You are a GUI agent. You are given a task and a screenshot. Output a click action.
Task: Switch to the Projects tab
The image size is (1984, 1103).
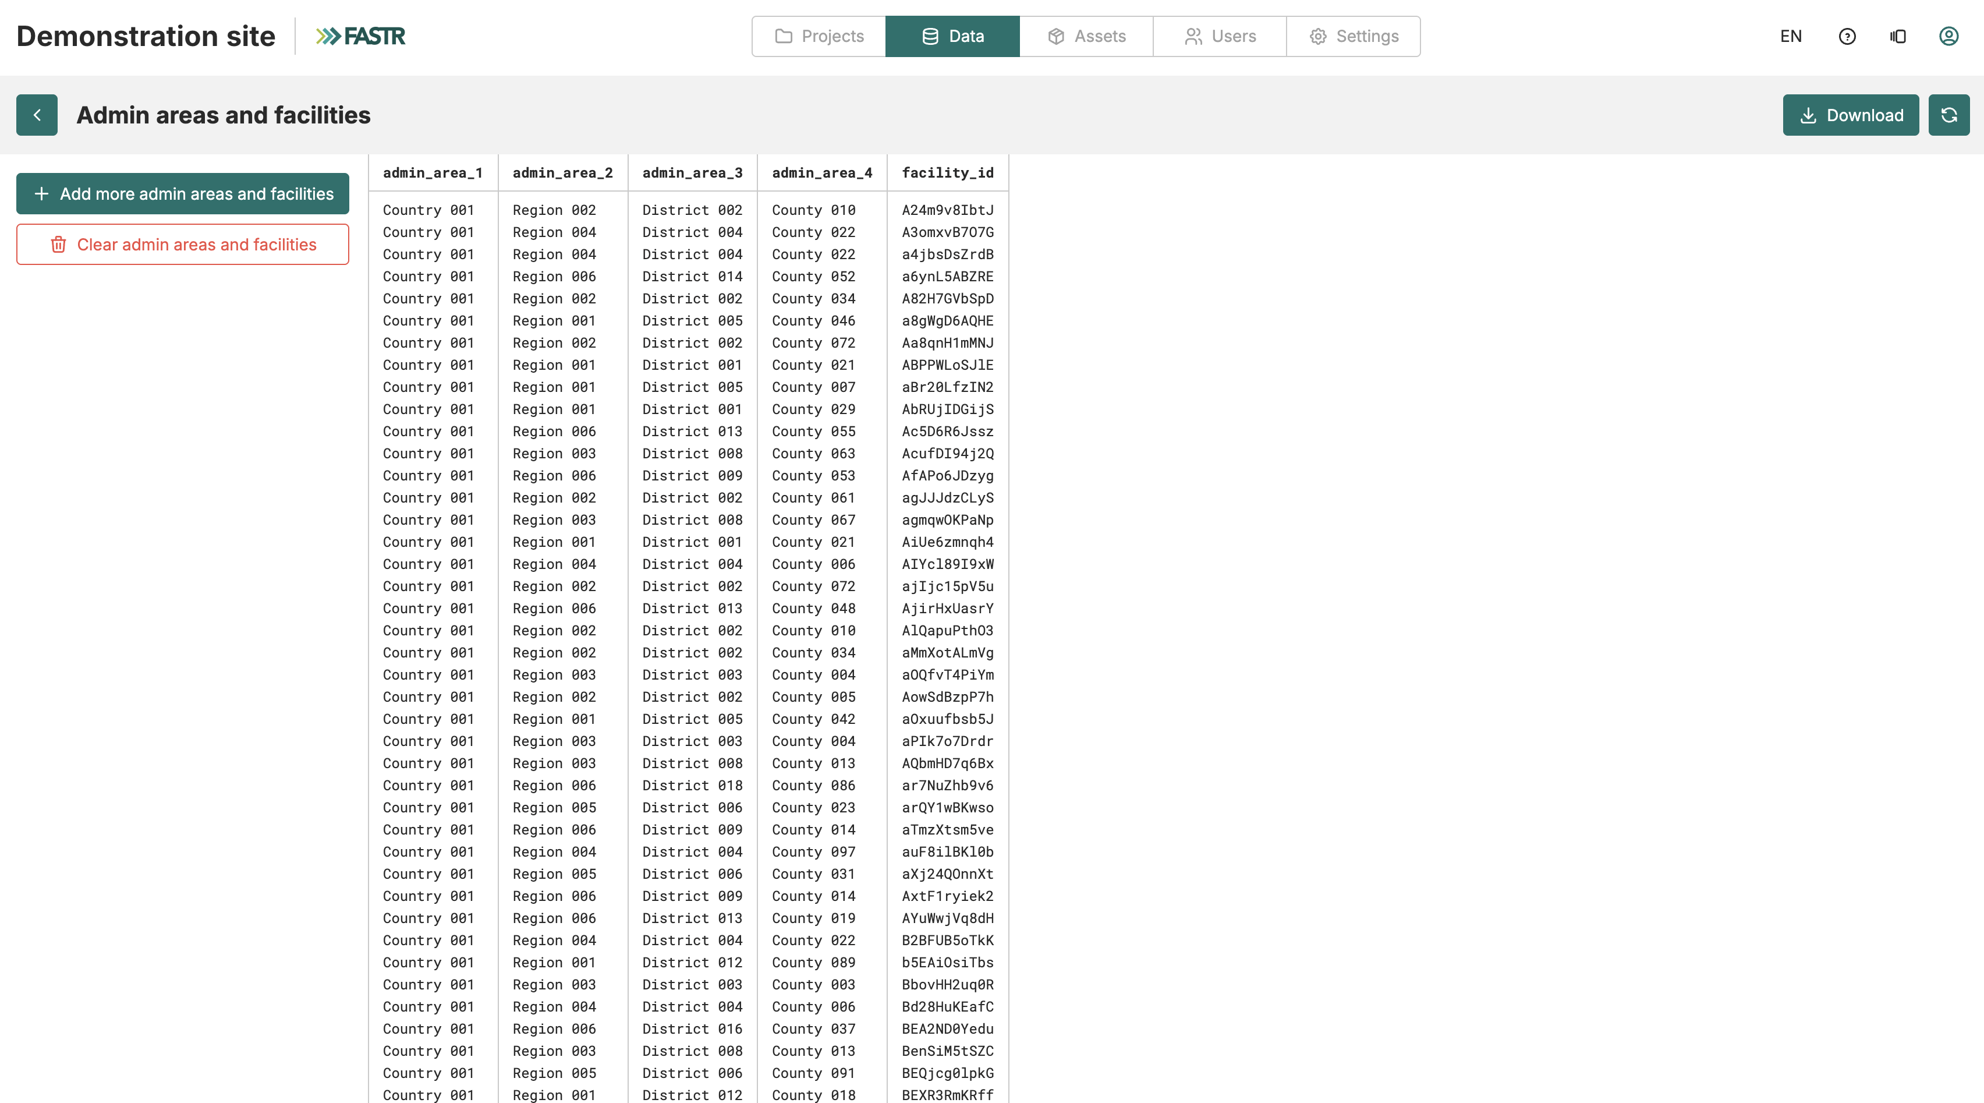(x=819, y=36)
